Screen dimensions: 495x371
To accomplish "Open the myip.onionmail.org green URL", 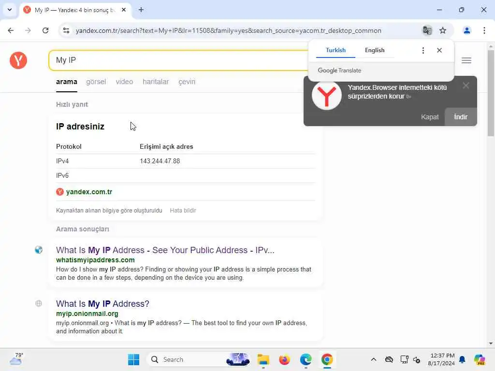I will [x=87, y=314].
